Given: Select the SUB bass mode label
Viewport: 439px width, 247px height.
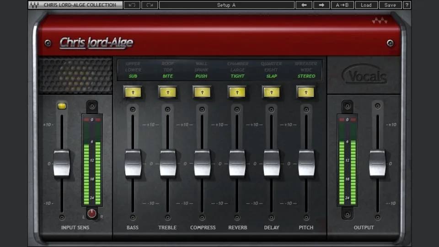Looking at the screenshot, I should 133,76.
